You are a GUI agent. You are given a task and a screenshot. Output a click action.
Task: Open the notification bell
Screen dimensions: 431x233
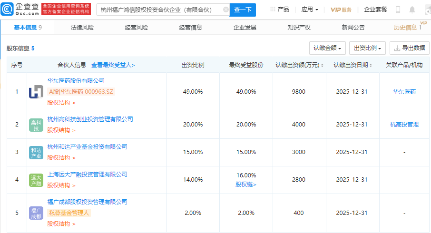(412, 10)
